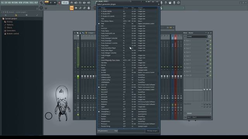Screen dimensions: 248x139
Task: Expand Slot 2 arrow in Mixer Master
Action: pos(184,45)
